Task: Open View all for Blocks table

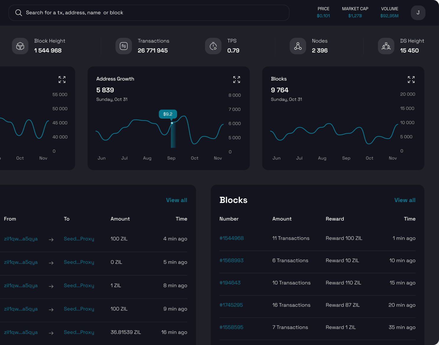Action: tap(405, 200)
